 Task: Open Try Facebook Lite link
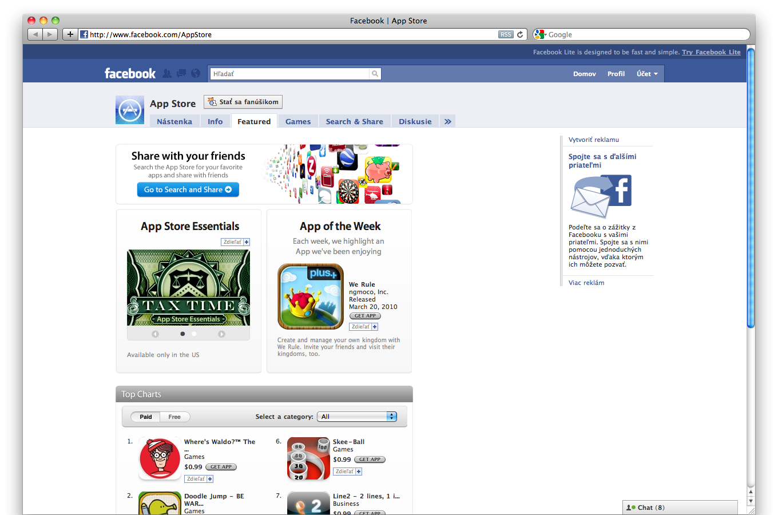tap(711, 52)
